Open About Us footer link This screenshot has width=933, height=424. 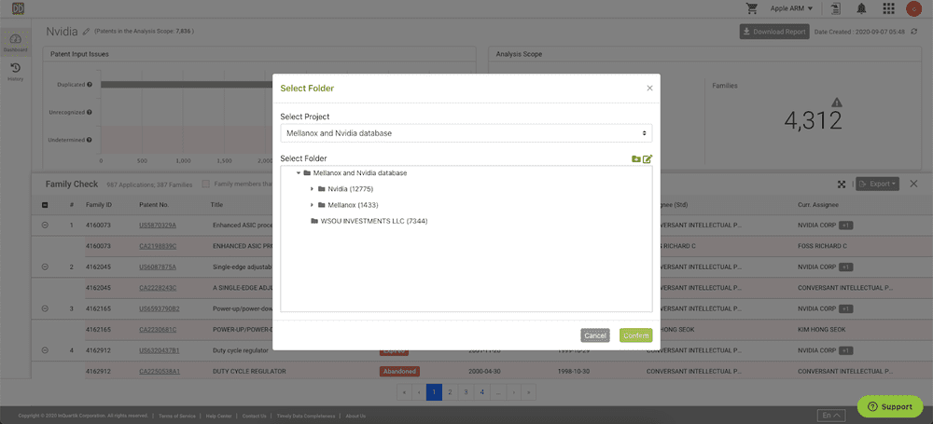point(355,416)
